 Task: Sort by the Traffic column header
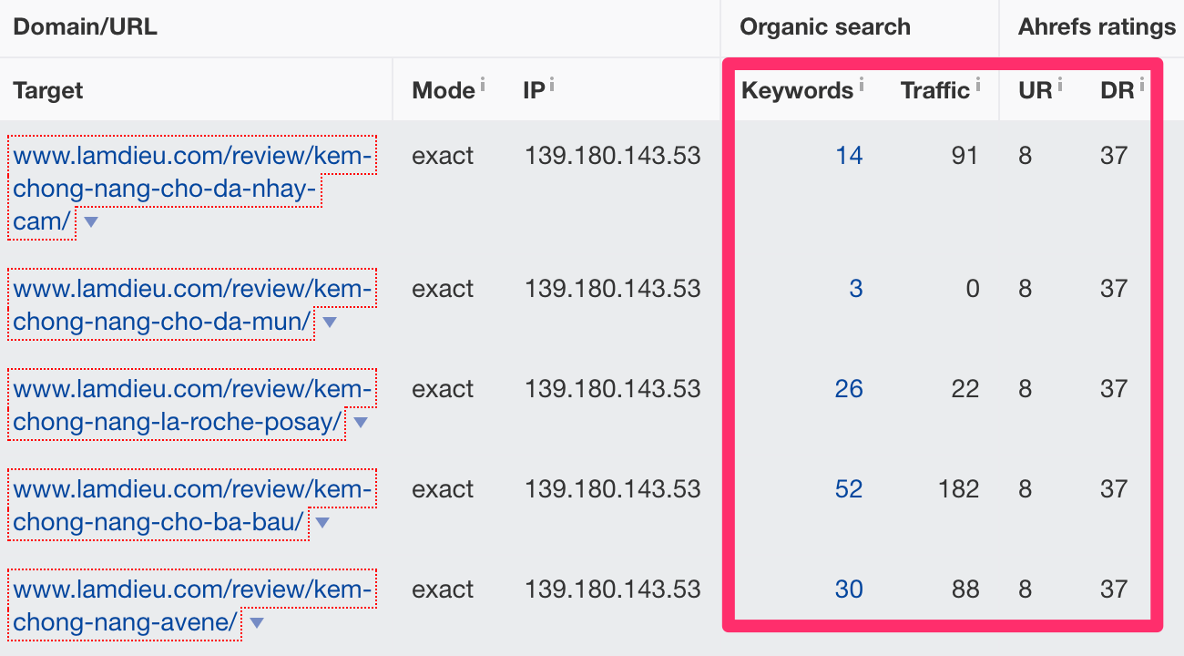click(x=935, y=90)
